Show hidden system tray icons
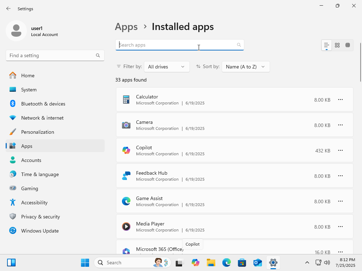Screen dimensions: 362x271 307,263
